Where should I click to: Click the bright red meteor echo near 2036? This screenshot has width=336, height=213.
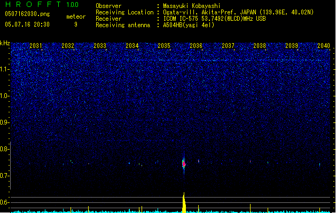[184, 164]
